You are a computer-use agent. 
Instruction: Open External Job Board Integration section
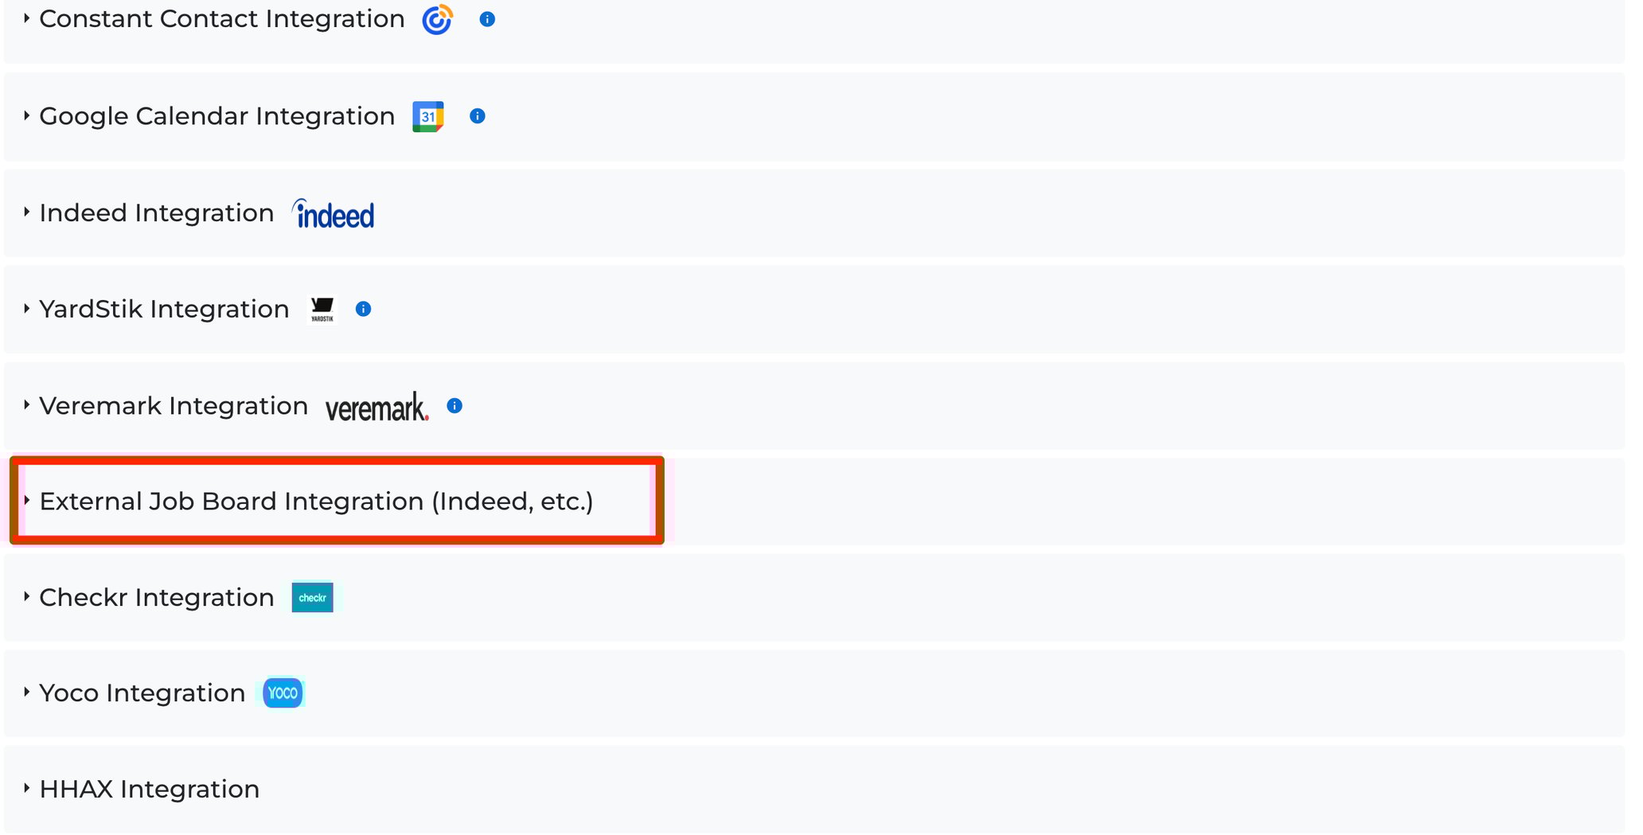(316, 501)
